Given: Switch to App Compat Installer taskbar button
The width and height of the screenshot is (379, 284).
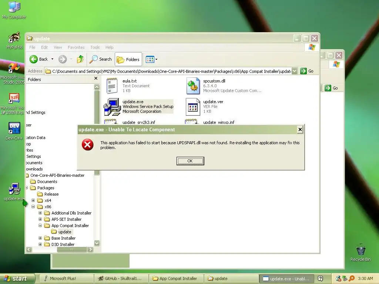Looking at the screenshot, I should [x=176, y=279].
